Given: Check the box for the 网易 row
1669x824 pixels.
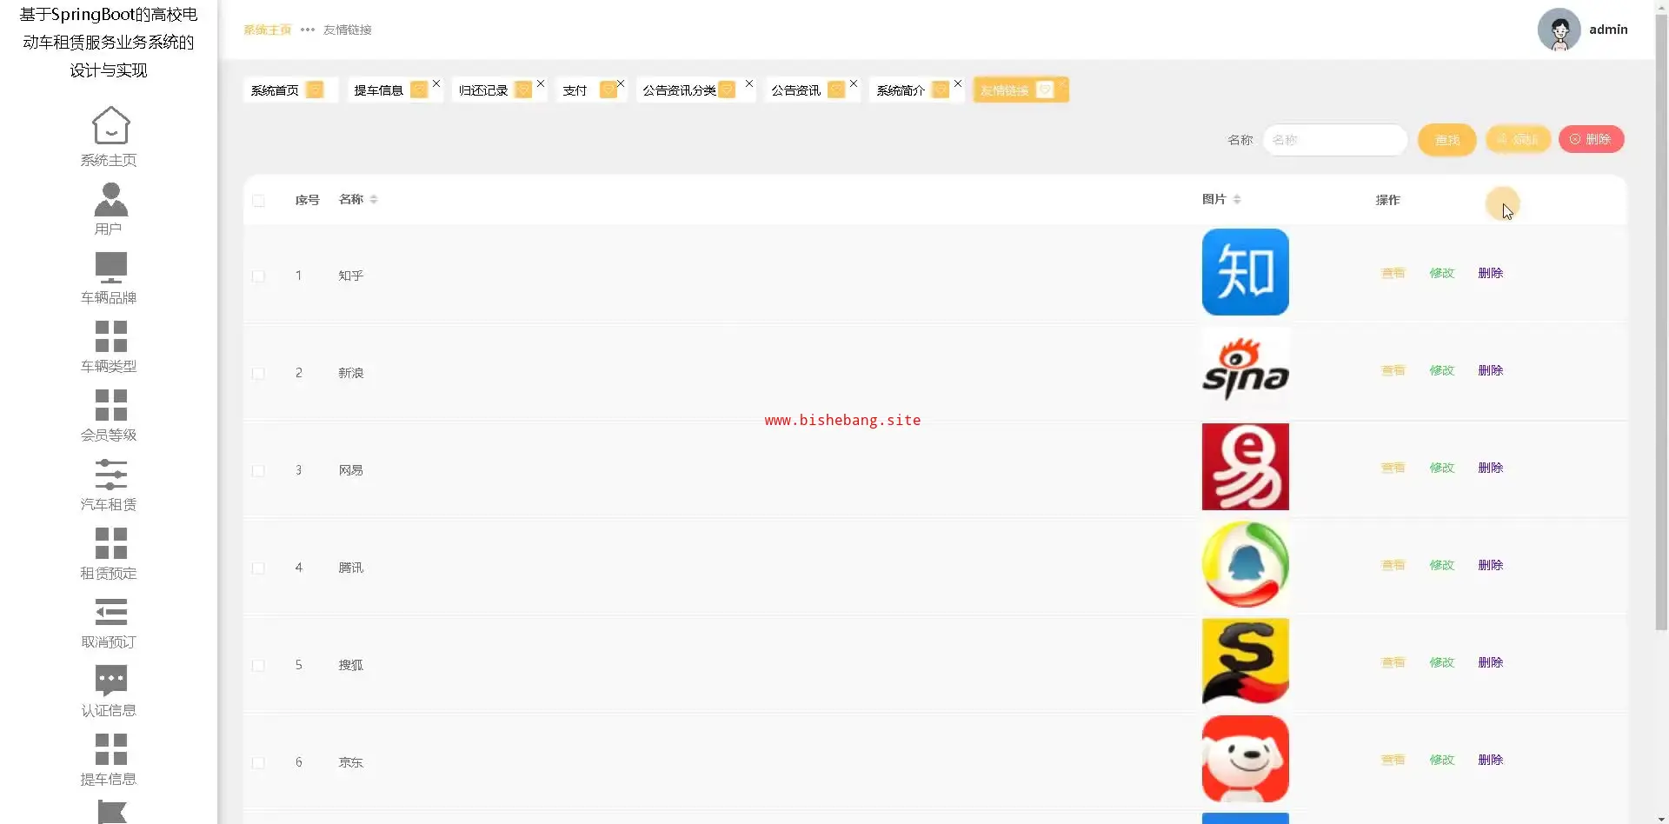Looking at the screenshot, I should 258,471.
